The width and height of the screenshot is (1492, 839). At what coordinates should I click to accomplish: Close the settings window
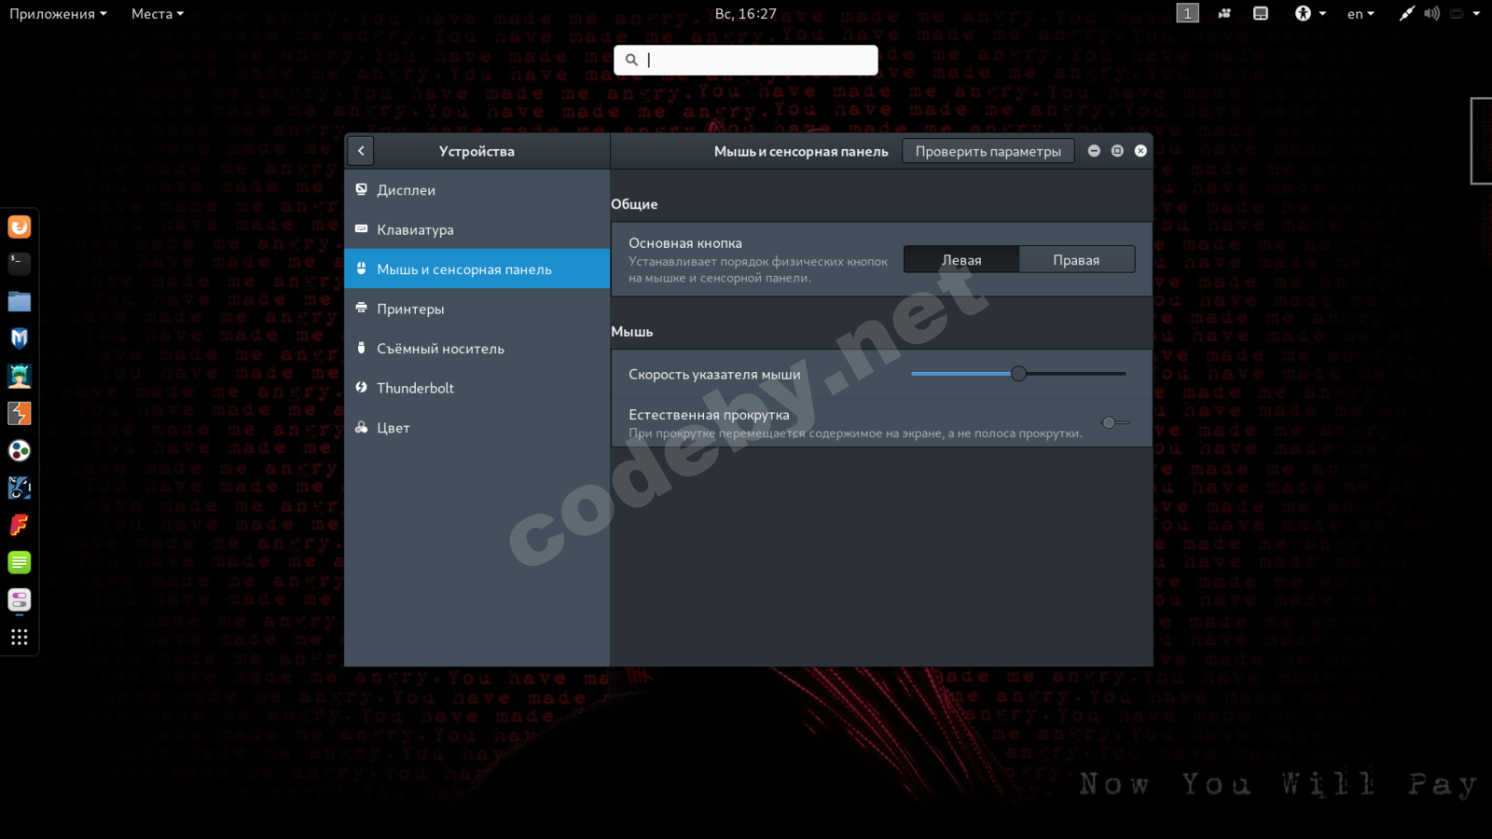coord(1140,151)
